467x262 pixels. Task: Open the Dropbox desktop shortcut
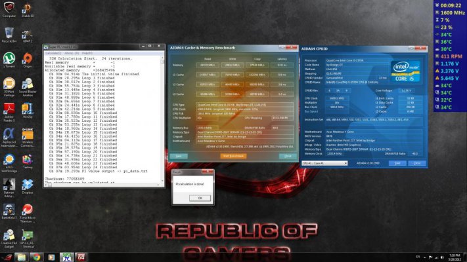click(28, 187)
